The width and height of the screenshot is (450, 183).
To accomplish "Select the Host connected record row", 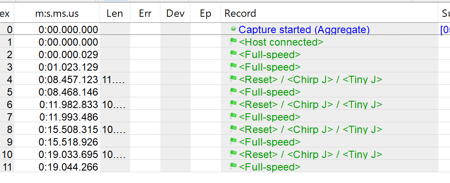I will click(281, 42).
